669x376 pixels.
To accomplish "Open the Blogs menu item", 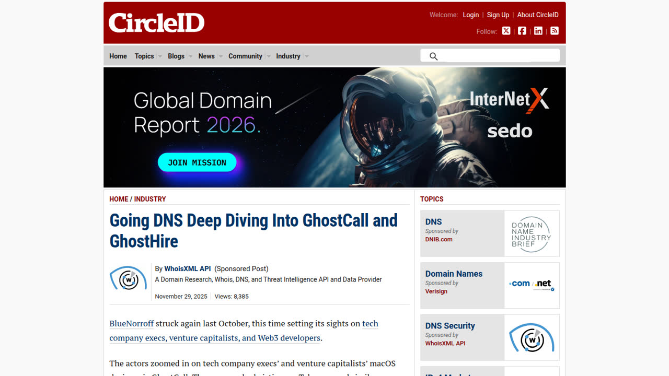I will [176, 56].
